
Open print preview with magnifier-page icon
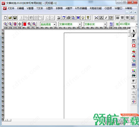click(73, 18)
